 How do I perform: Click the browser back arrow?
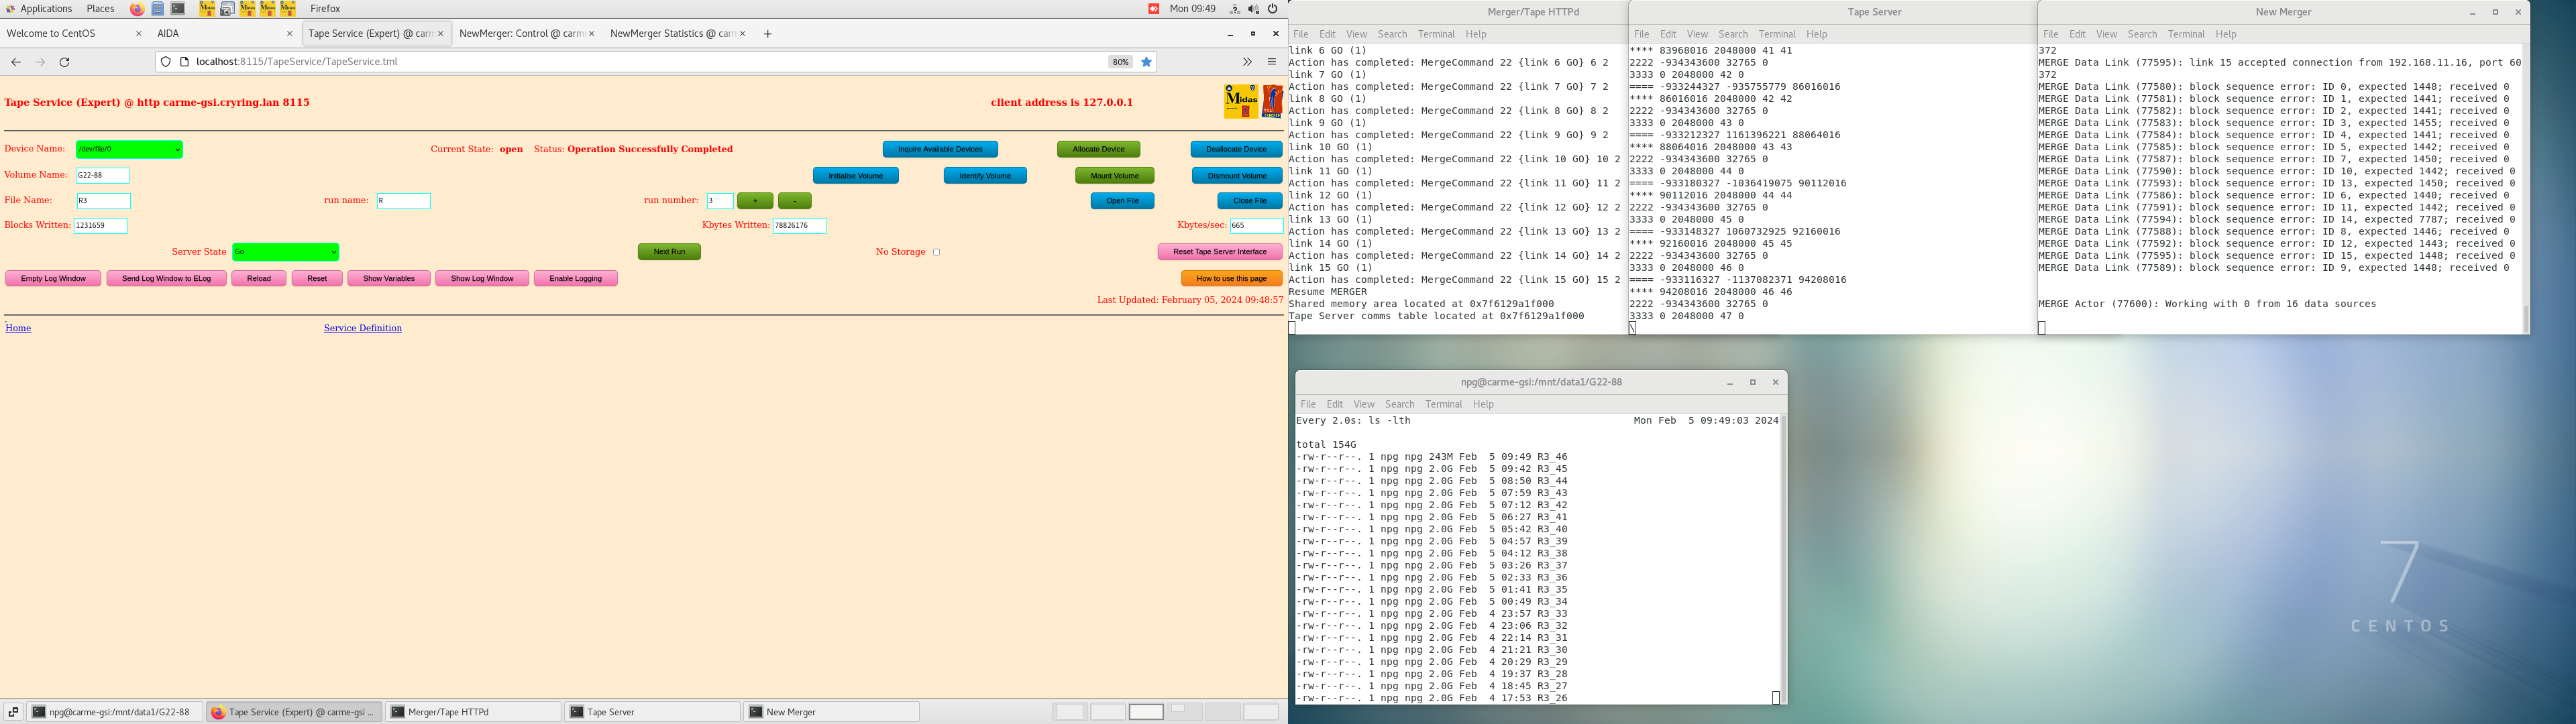[x=16, y=62]
